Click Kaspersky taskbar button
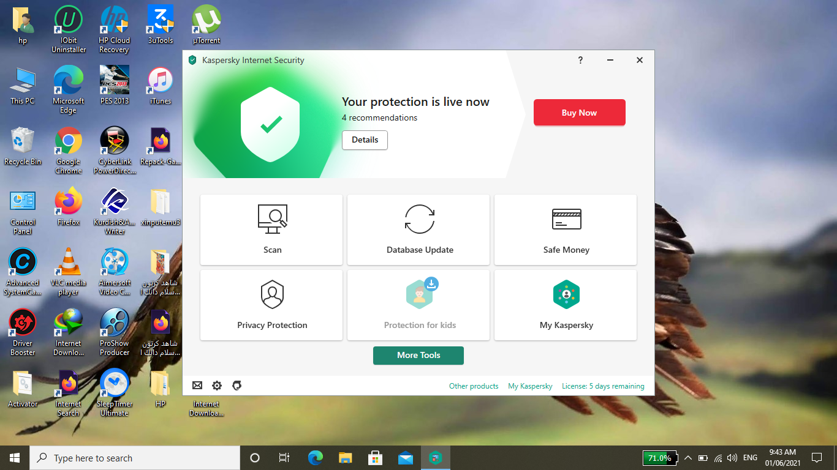Screen dimensions: 837x470 click(436, 458)
